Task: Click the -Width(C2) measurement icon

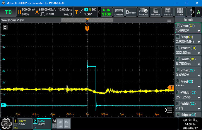Action: pos(178,103)
